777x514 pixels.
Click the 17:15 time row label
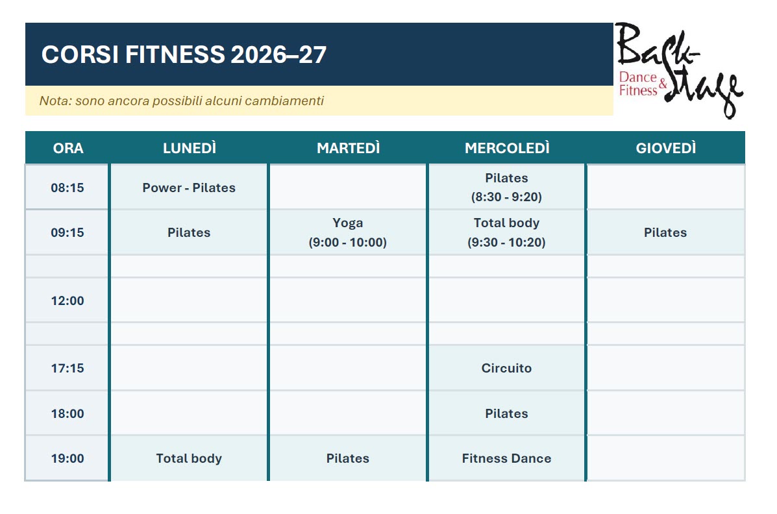click(68, 368)
